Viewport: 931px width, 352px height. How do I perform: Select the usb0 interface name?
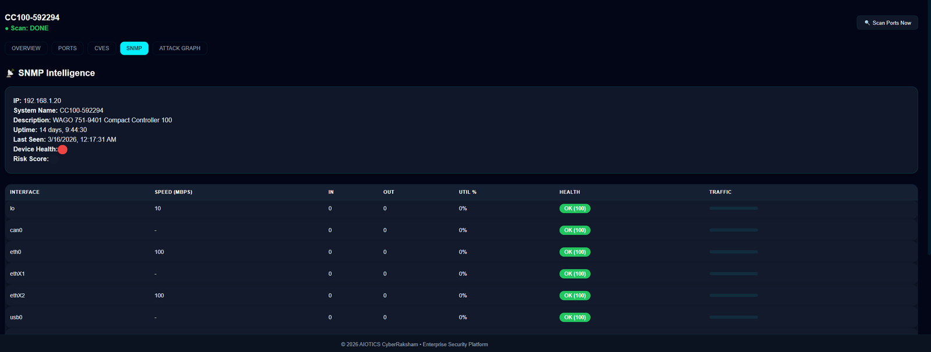(x=16, y=318)
